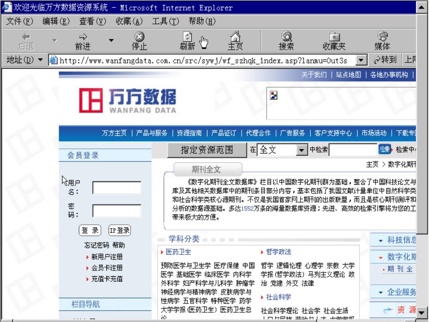Click the 指定资源范围 button

[207, 150]
